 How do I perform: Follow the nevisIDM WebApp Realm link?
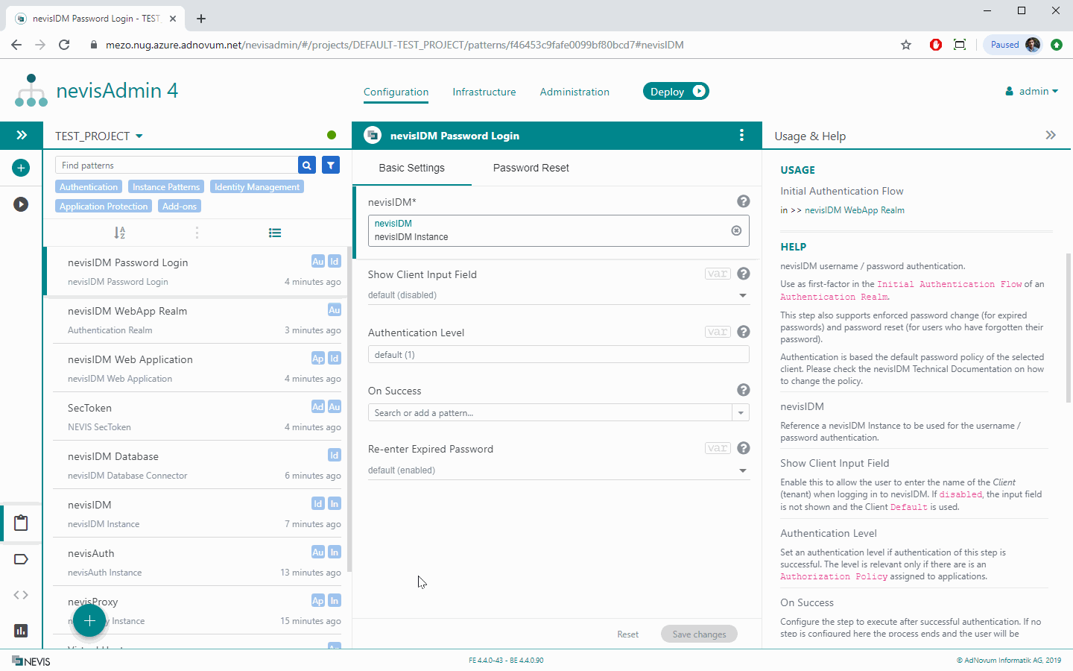855,210
